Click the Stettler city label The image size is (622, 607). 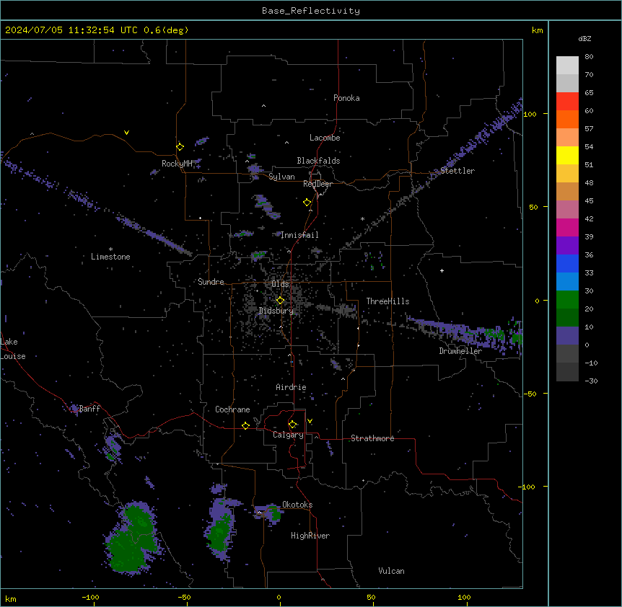click(457, 171)
